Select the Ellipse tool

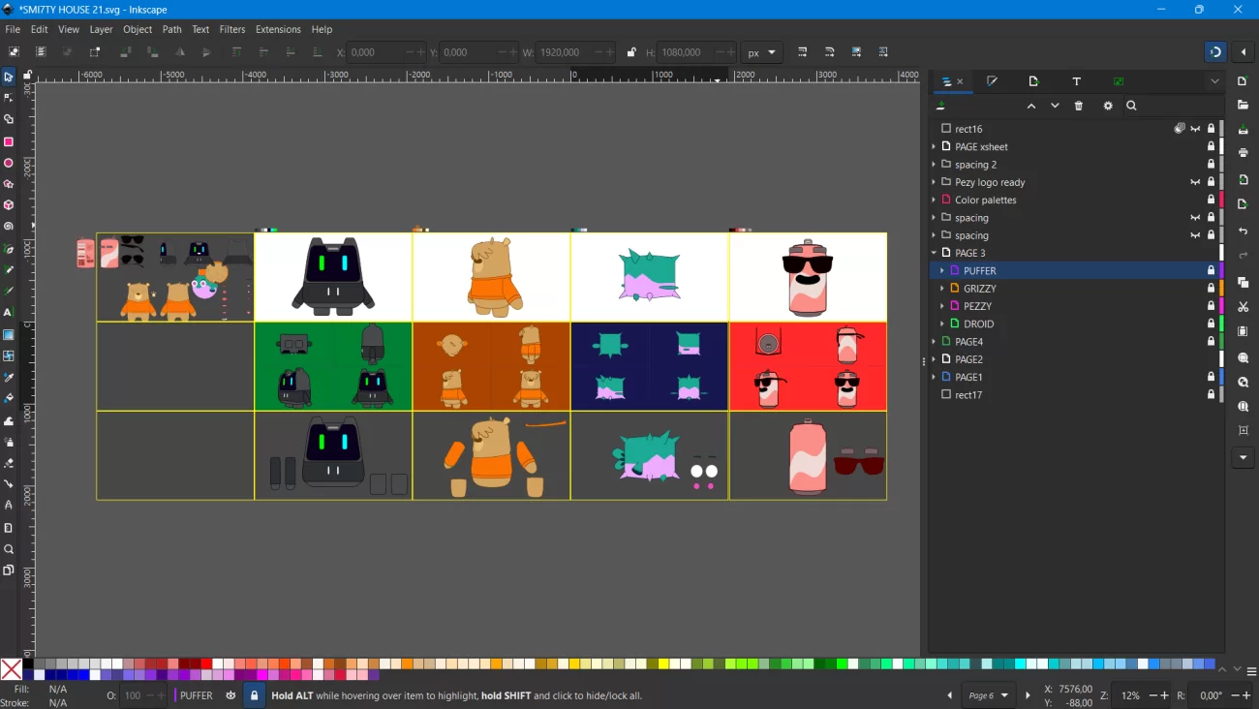9,163
